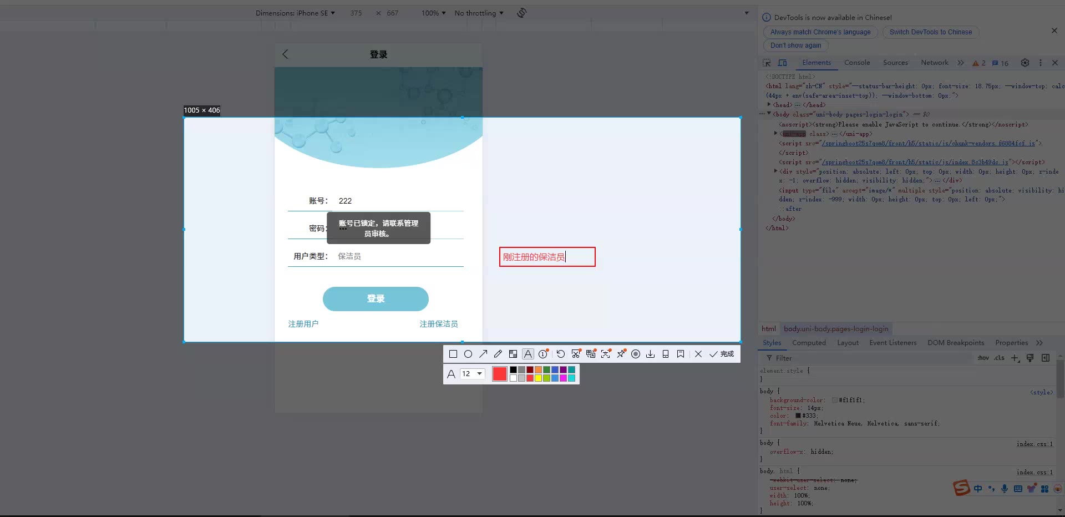Save the screenshot with download icon
The width and height of the screenshot is (1065, 517).
651,354
